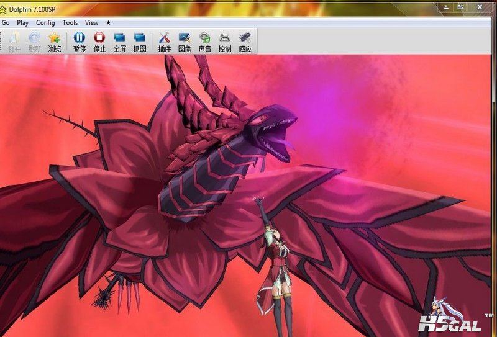Open the Go menu
Screen dimensions: 497x337
[6, 23]
